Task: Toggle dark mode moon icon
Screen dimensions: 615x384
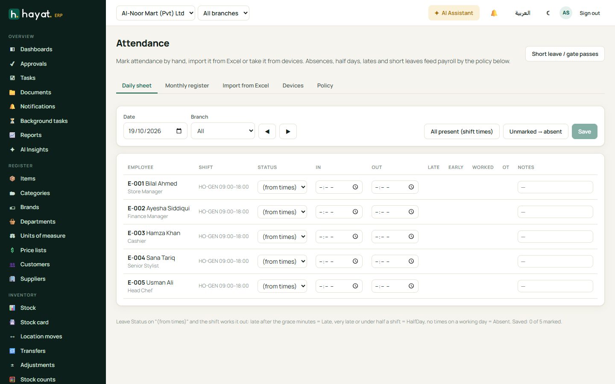Action: coord(548,13)
